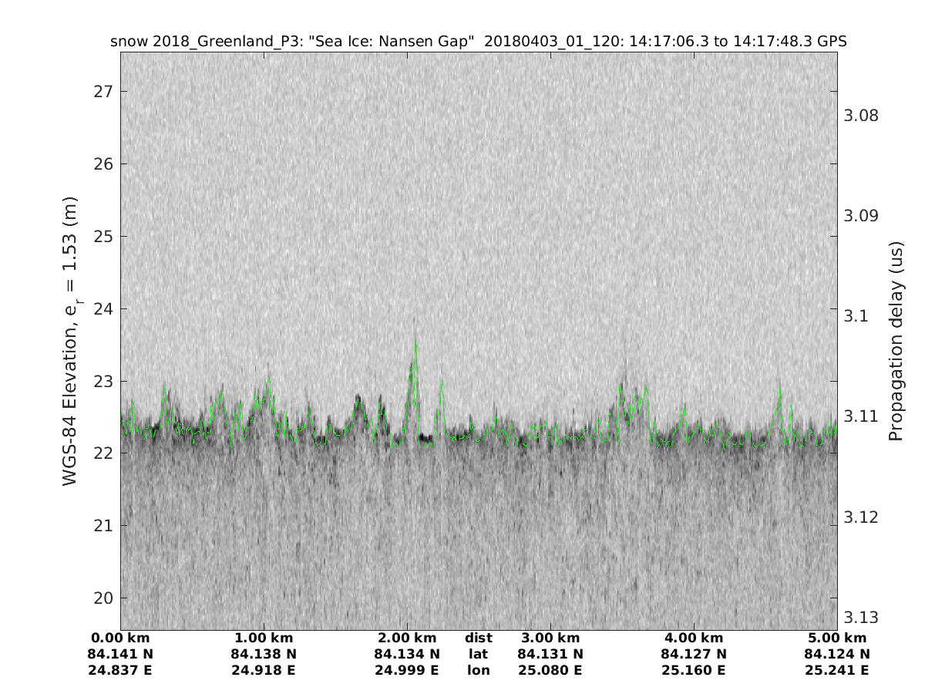925x694 pixels.
Task: Select the 3.13 propagation delay tick label
Action: [861, 618]
